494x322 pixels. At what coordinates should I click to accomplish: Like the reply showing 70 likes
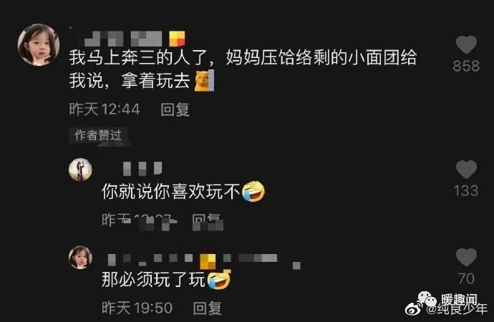point(466,257)
